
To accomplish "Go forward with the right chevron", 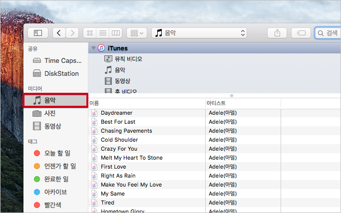I will click(72, 33).
